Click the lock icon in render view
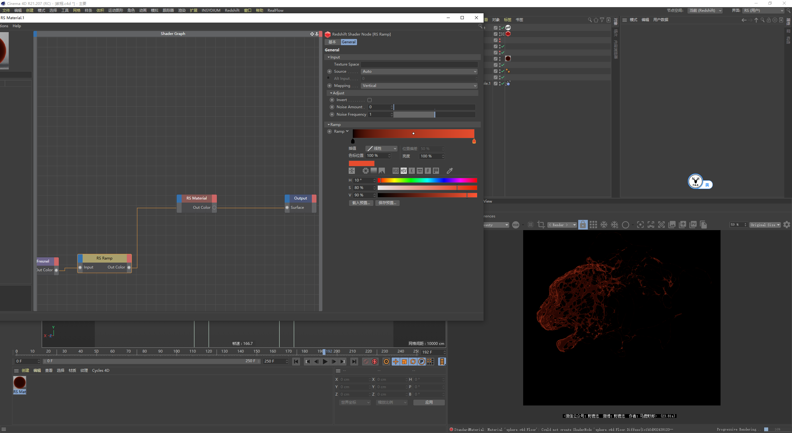Viewport: 792px width, 433px height. point(583,225)
